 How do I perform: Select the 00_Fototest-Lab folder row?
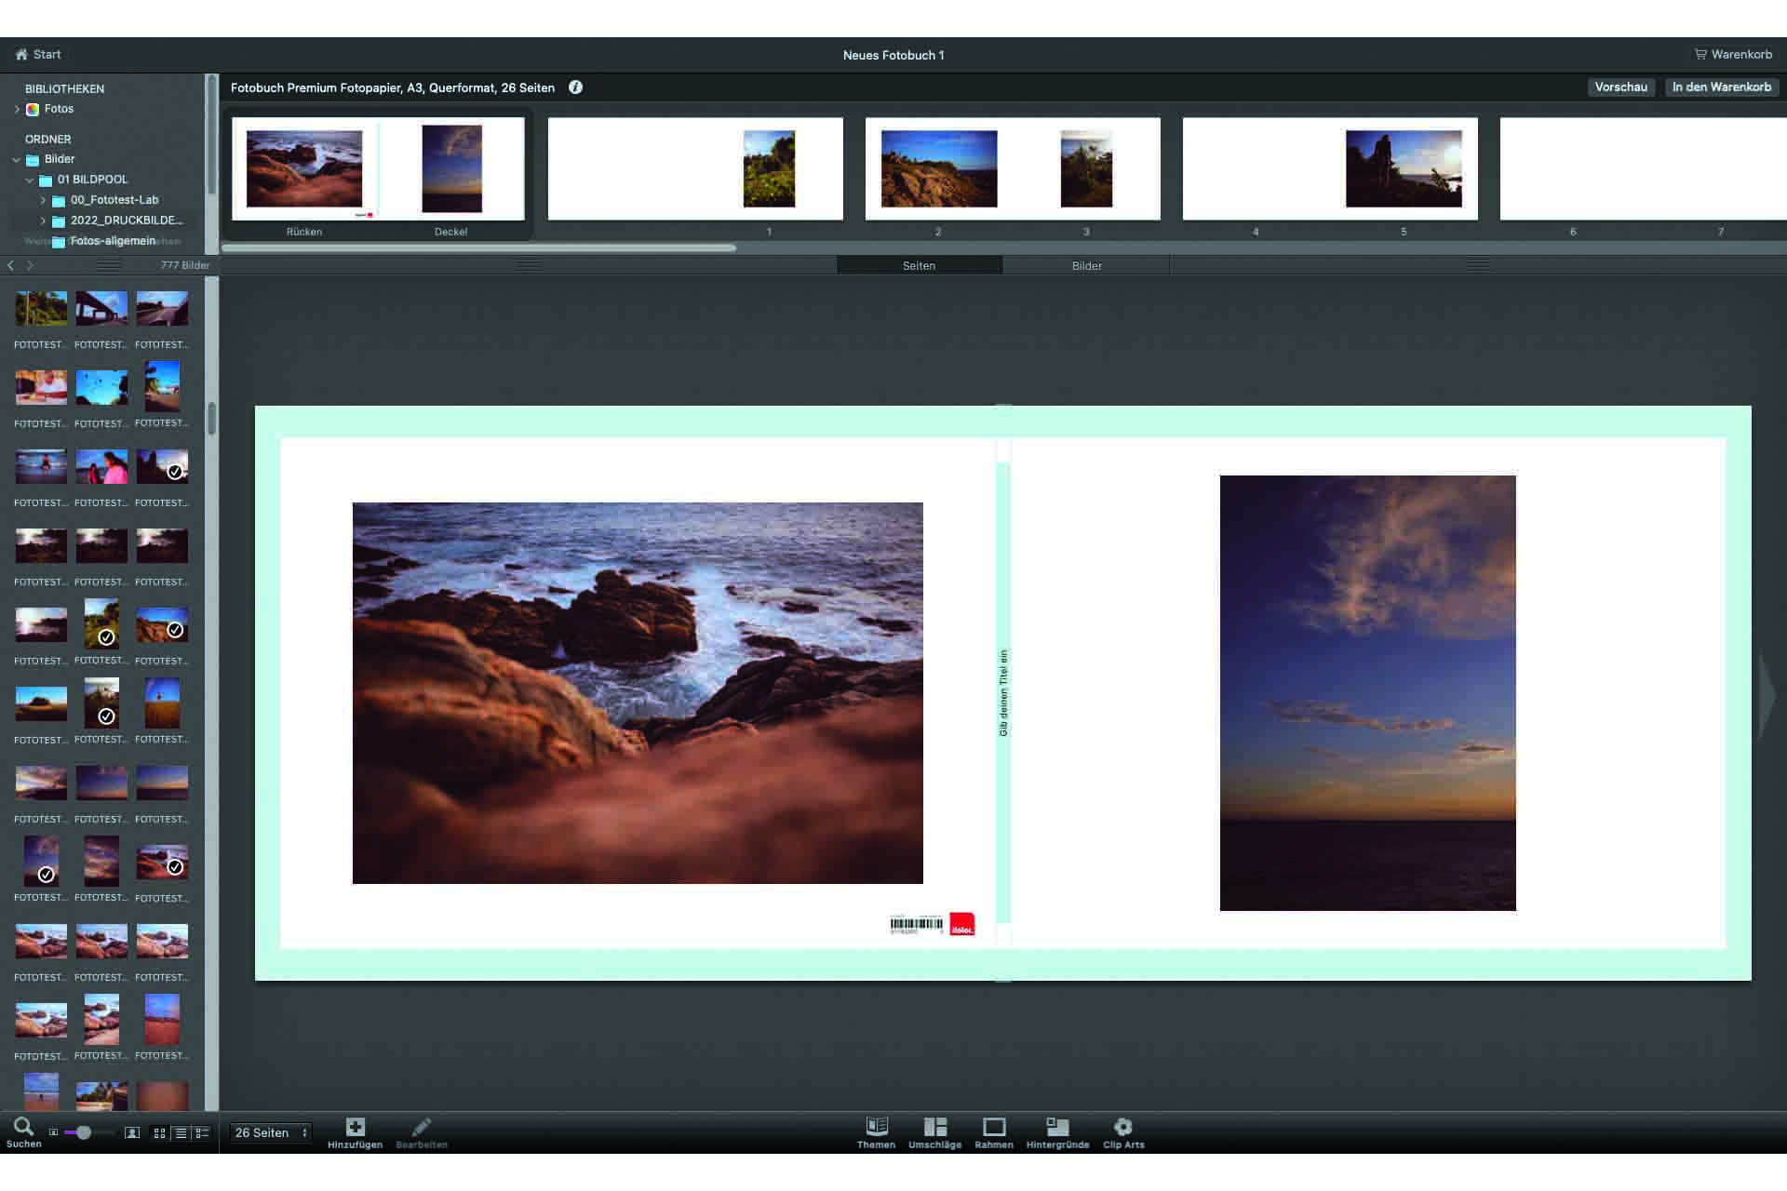[106, 200]
